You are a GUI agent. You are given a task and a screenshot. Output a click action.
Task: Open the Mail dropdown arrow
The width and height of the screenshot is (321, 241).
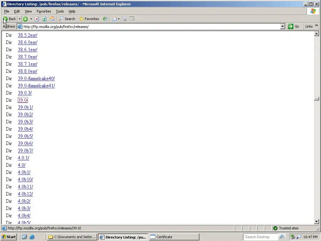click(118, 19)
